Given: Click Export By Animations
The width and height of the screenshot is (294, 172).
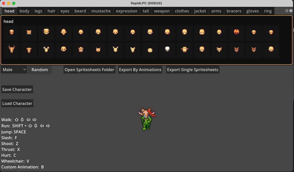Looking at the screenshot, I should pyautogui.click(x=140, y=70).
